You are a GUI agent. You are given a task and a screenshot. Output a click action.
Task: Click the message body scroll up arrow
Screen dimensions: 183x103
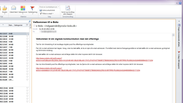[x=173, y=35]
